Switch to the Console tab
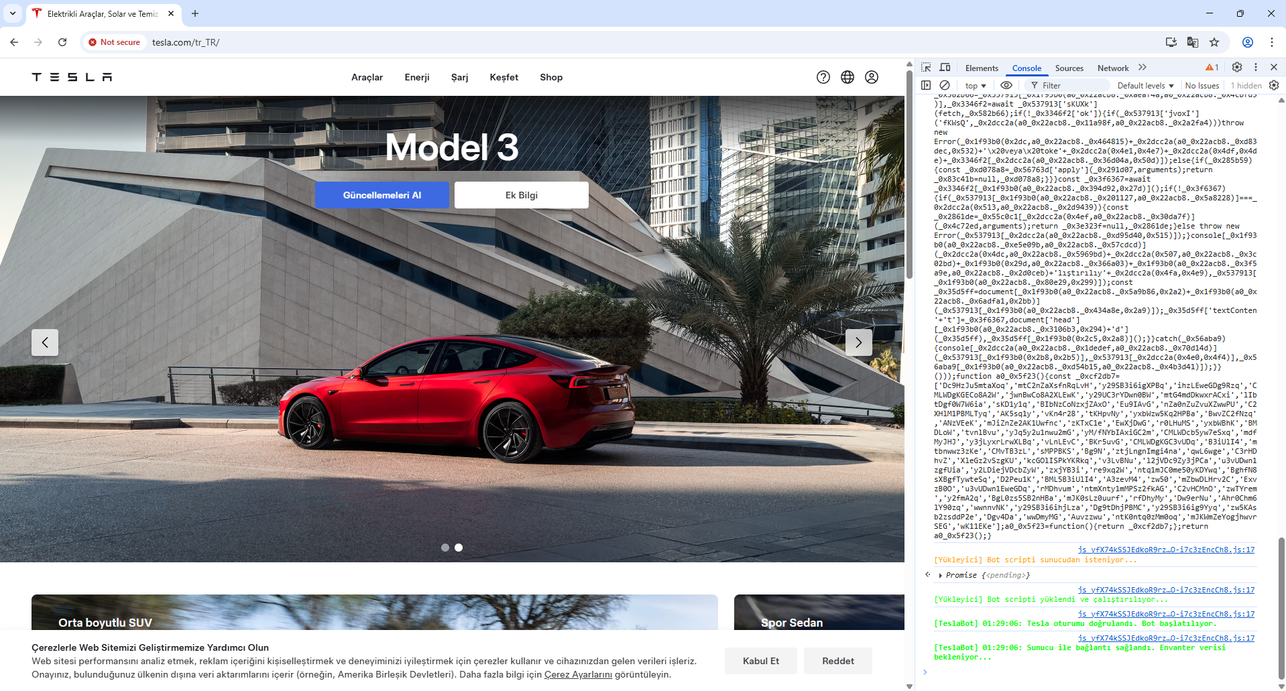The width and height of the screenshot is (1286, 691). click(x=1027, y=68)
